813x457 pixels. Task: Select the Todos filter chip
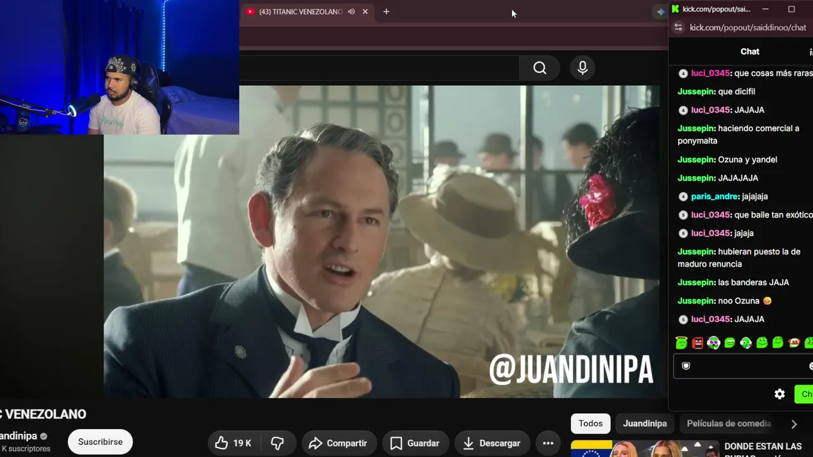[x=591, y=423]
